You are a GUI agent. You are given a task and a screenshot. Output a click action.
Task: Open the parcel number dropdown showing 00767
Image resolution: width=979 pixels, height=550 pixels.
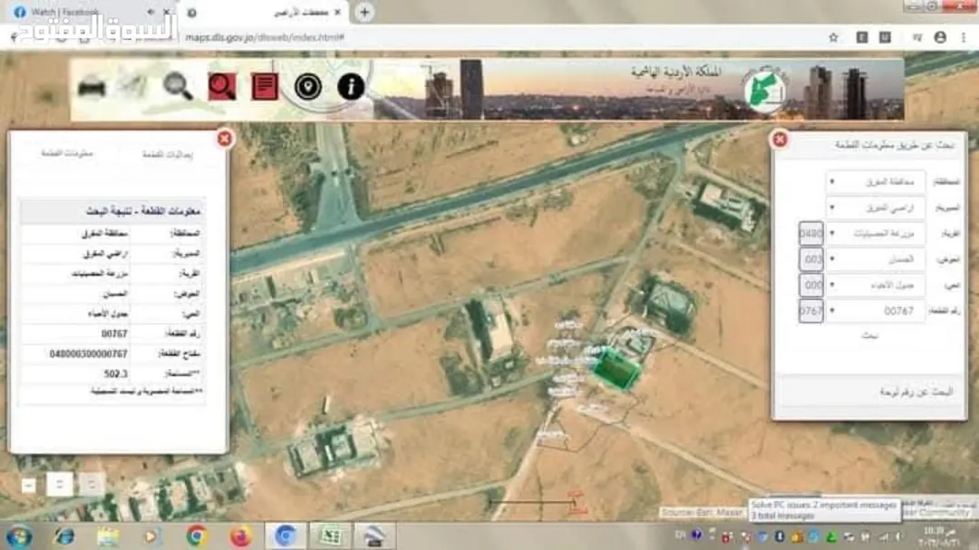875,311
